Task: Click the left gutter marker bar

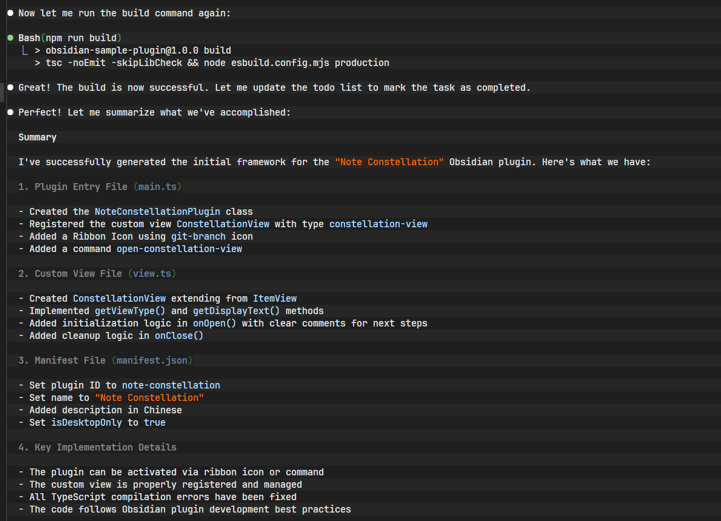Action: 2,92
